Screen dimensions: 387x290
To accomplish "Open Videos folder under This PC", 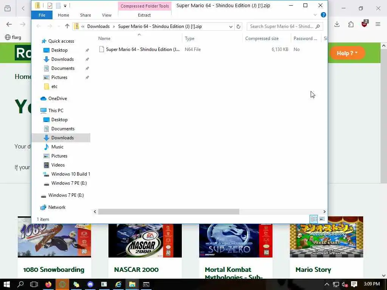I will tap(58, 165).
